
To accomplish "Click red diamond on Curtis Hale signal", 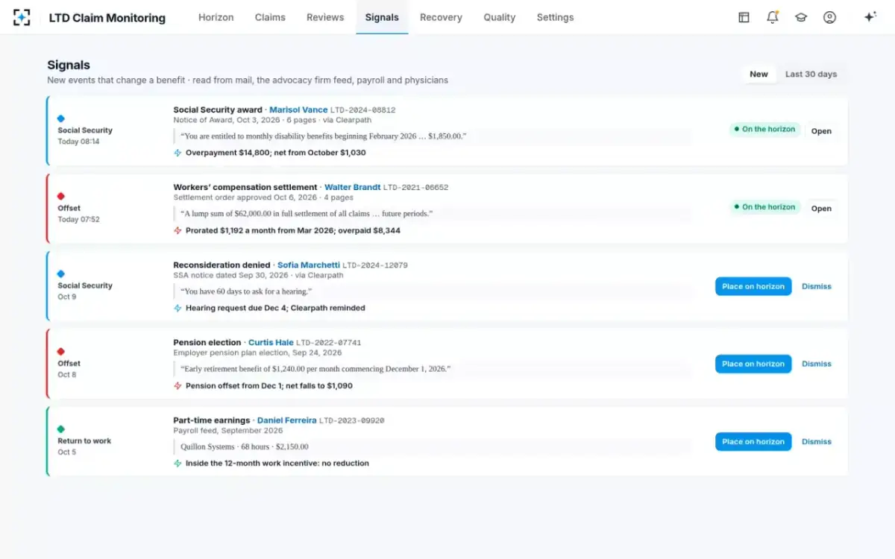I will click(x=61, y=351).
